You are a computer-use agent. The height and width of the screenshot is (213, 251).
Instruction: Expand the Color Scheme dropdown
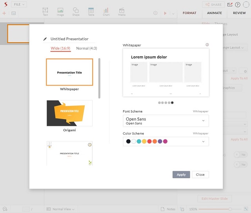point(203,141)
